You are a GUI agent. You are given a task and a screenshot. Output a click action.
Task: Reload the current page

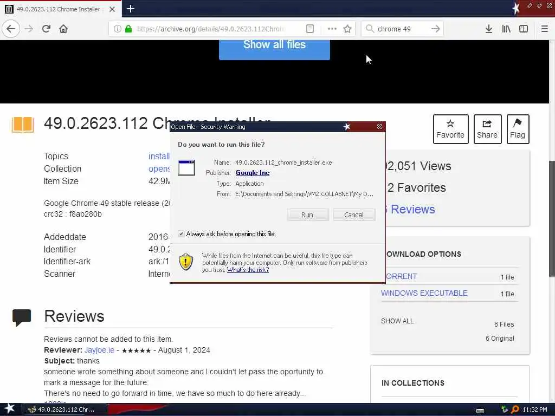[x=47, y=29]
